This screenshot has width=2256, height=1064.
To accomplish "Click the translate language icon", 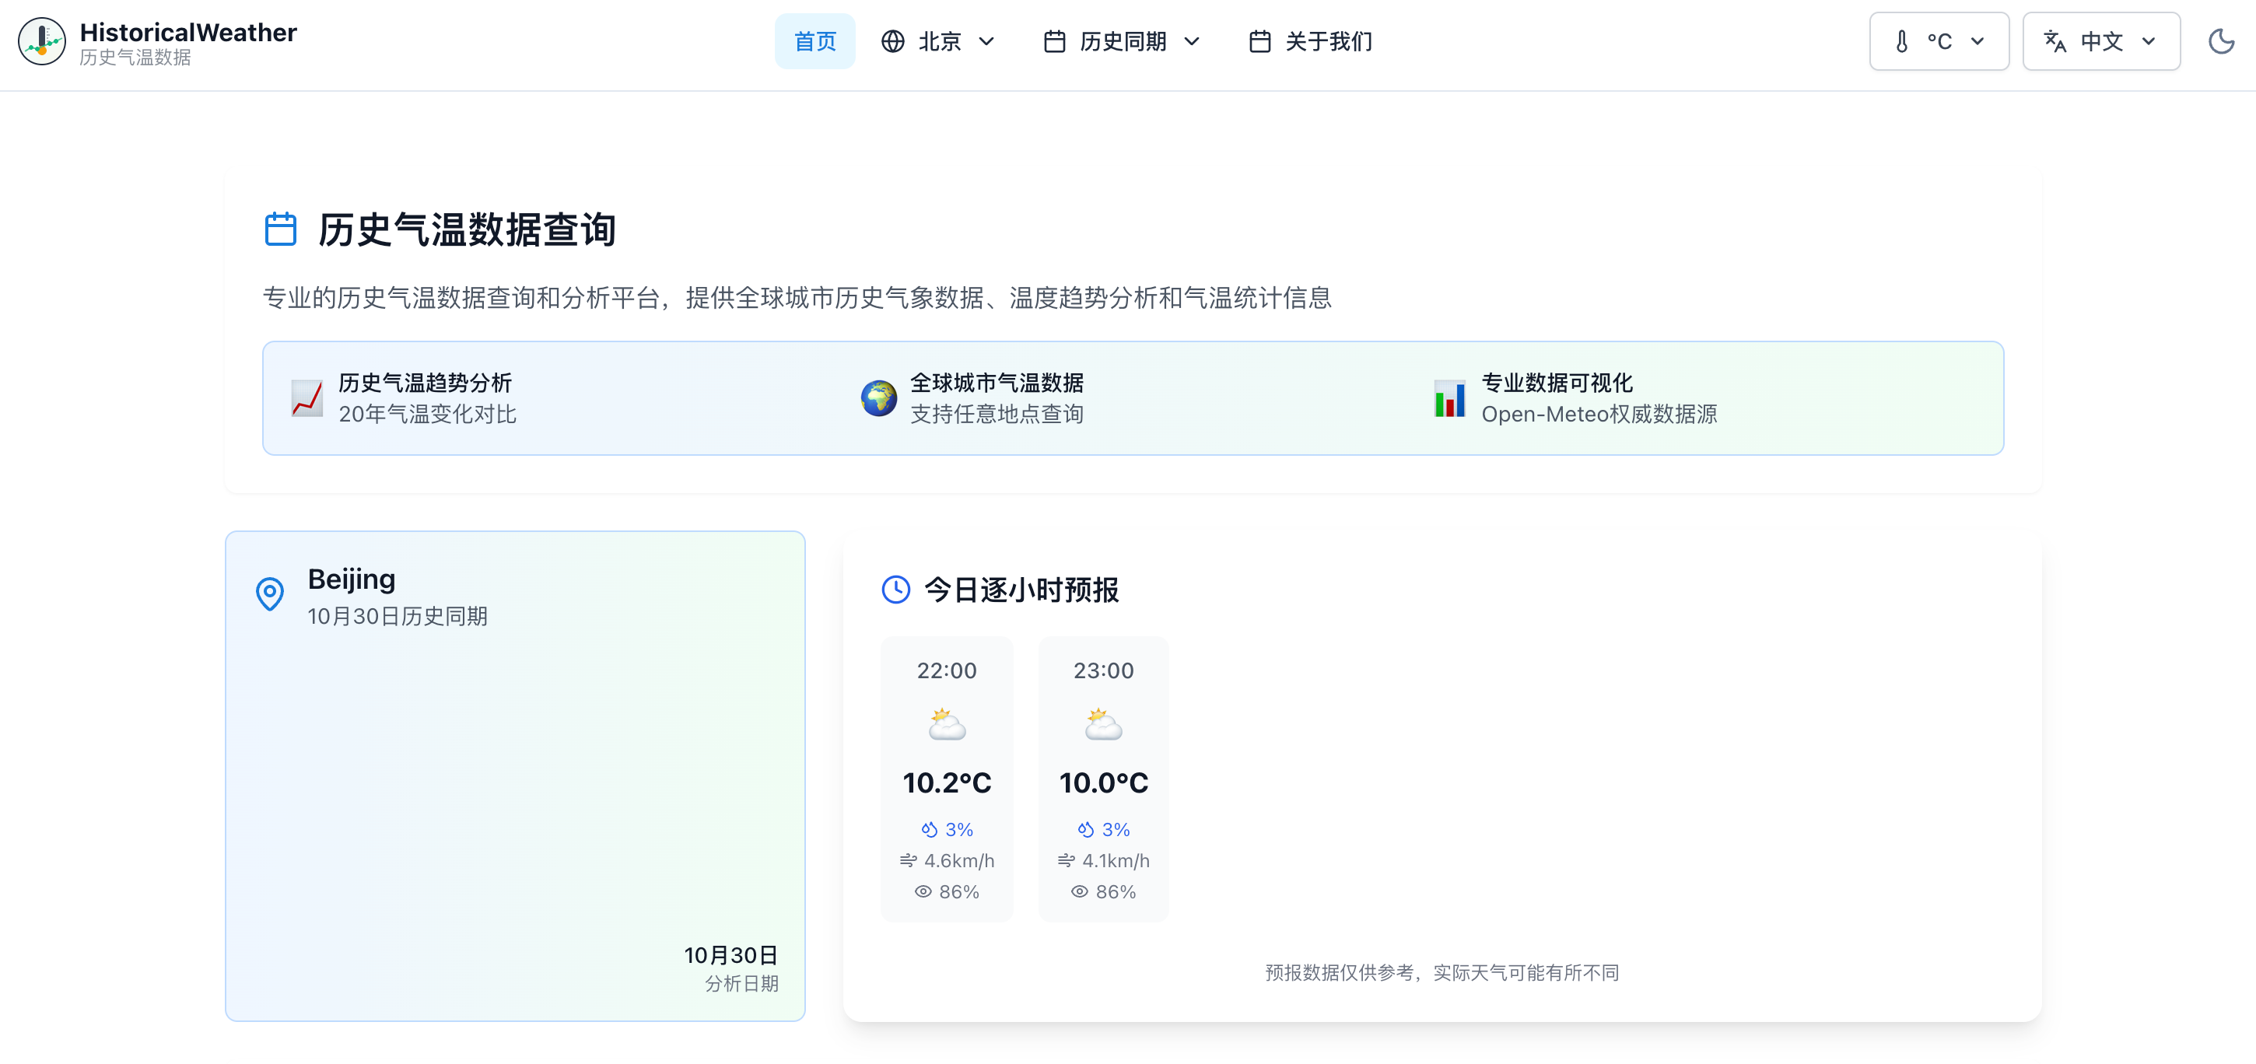I will 2055,41.
